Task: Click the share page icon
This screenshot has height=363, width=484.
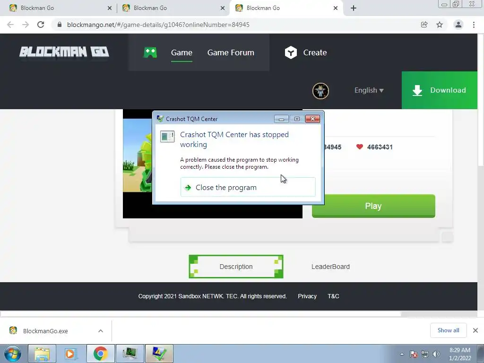Action: pyautogui.click(x=424, y=25)
